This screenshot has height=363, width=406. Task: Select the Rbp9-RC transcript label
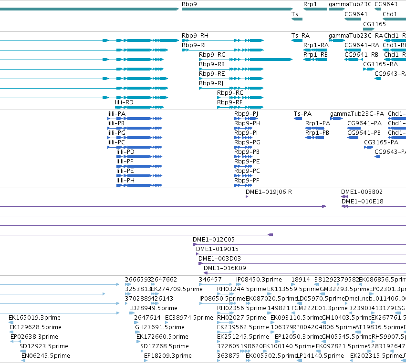pyautogui.click(x=230, y=92)
